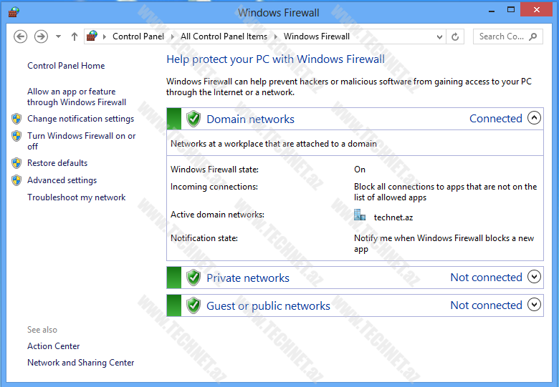Collapse the Domain networks section chevron

pos(534,118)
